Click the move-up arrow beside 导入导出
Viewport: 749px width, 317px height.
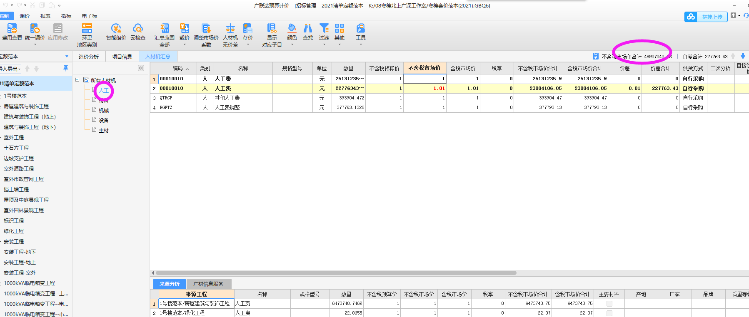pos(27,69)
